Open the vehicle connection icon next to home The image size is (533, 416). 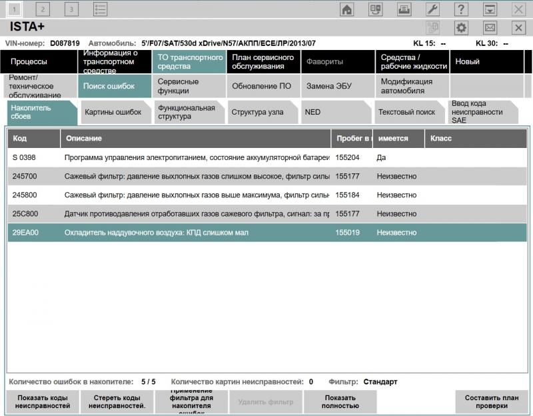375,9
